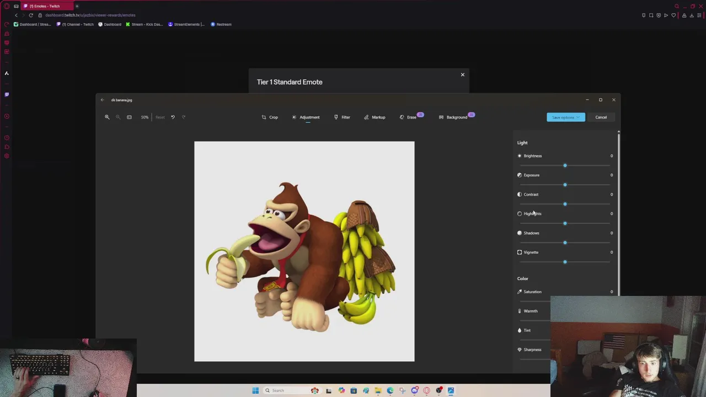This screenshot has width=706, height=397.
Task: Select the Adjustment tab
Action: (306, 117)
